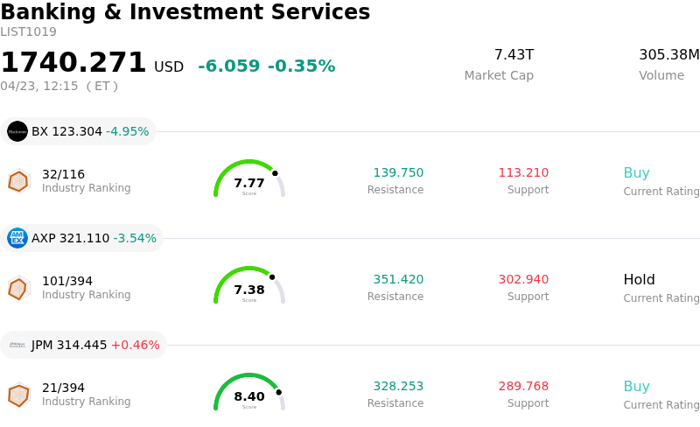
Task: Click AXP Hold current rating
Action: coord(639,280)
